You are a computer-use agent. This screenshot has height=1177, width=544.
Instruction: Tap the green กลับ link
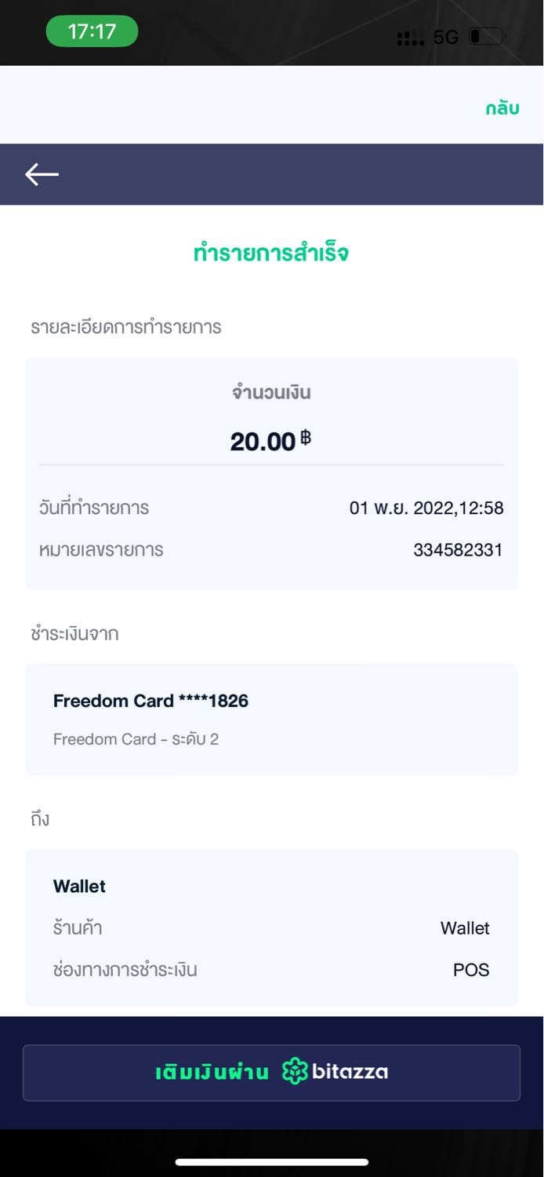click(x=502, y=108)
